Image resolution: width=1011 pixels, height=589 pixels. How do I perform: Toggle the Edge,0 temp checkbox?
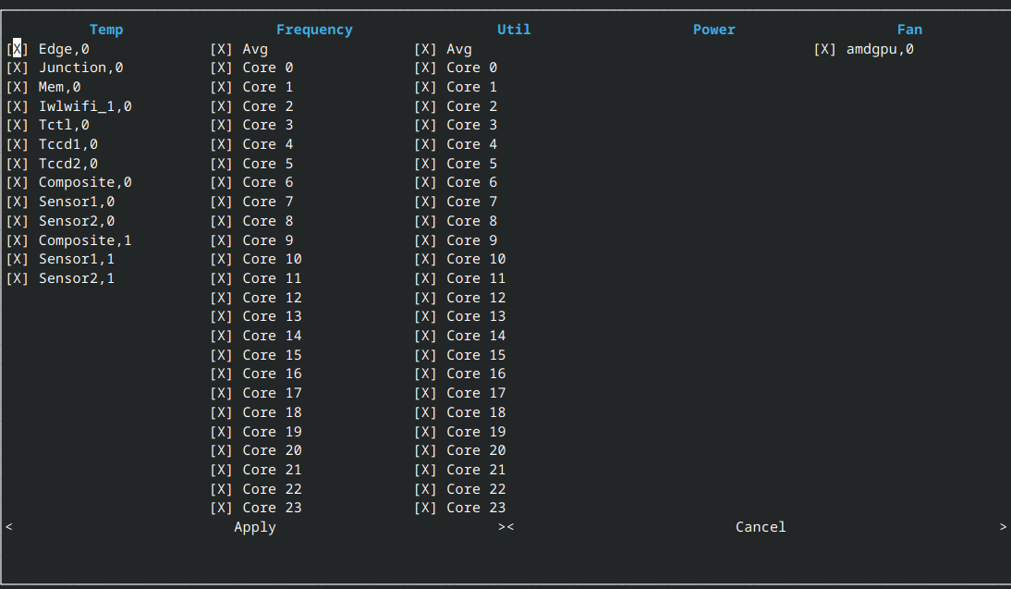(x=18, y=49)
